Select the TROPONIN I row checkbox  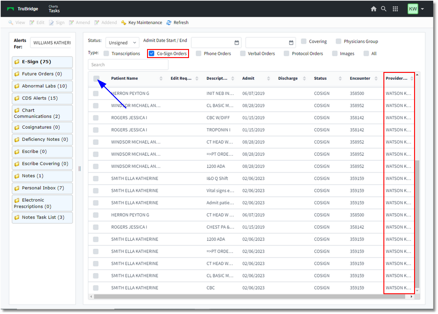[96, 130]
